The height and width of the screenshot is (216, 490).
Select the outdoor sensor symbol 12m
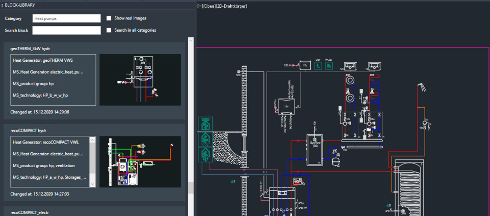238,71
